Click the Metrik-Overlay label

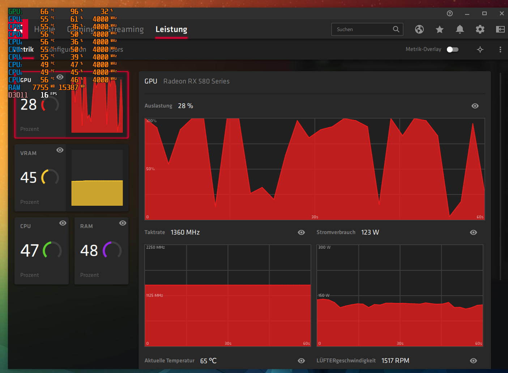[x=423, y=50]
